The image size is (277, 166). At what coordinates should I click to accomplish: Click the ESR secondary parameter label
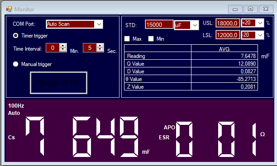point(164,138)
